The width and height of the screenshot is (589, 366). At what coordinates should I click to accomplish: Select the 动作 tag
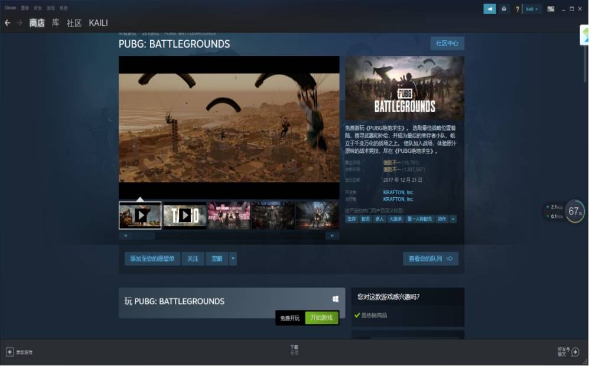pos(442,219)
